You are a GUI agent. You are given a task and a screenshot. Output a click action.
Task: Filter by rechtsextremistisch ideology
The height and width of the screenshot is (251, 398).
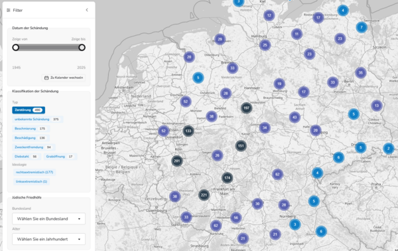point(34,172)
